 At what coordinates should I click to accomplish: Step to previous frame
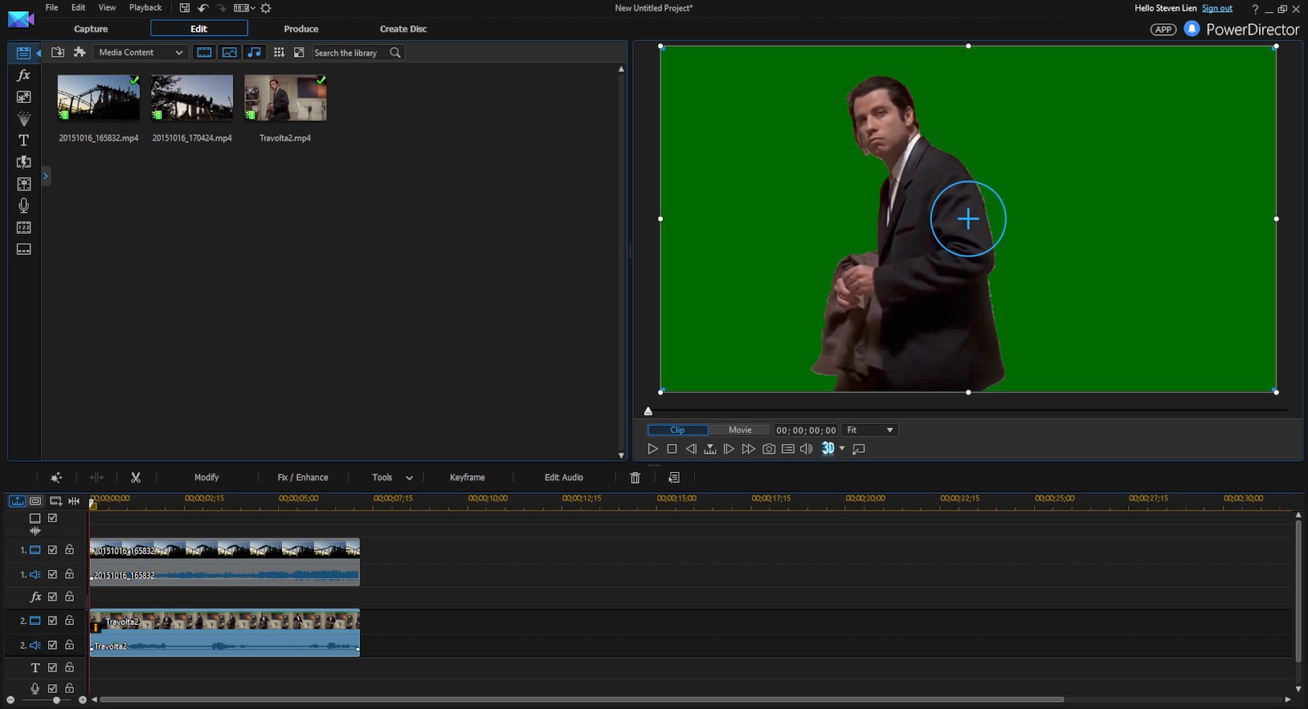point(691,448)
